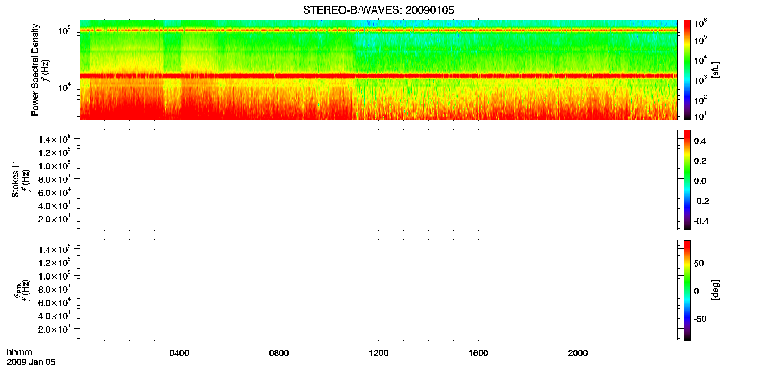Select the 0800 time tick label
Image resolution: width=757 pixels, height=390 pixels.
point(279,353)
